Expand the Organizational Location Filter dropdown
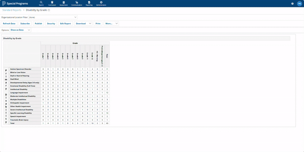The width and height of the screenshot is (304, 152). click(x=53, y=17)
